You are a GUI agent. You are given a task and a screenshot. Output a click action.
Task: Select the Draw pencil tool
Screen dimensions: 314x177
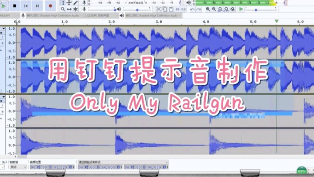[75, 3]
